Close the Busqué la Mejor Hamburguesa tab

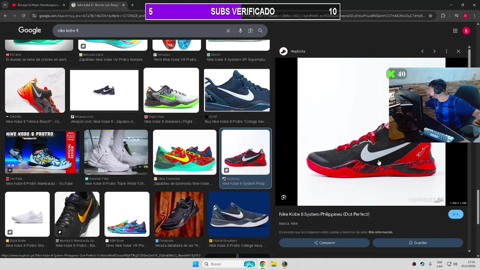click(x=64, y=5)
